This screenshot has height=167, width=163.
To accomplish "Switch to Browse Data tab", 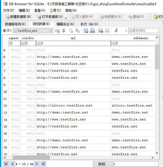I will 41,24.
